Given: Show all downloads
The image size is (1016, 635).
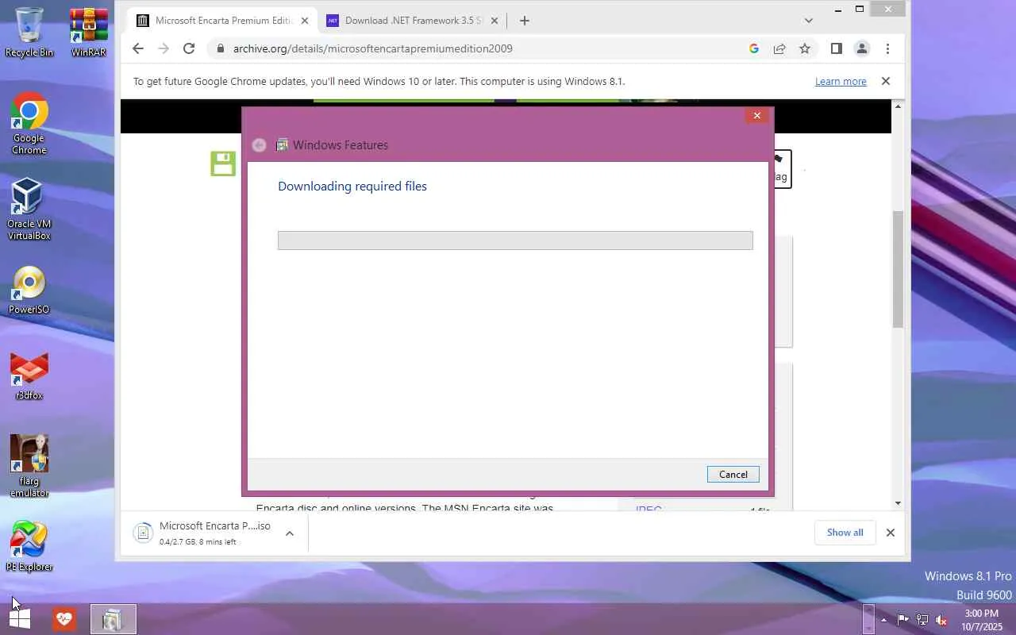Looking at the screenshot, I should (x=845, y=533).
